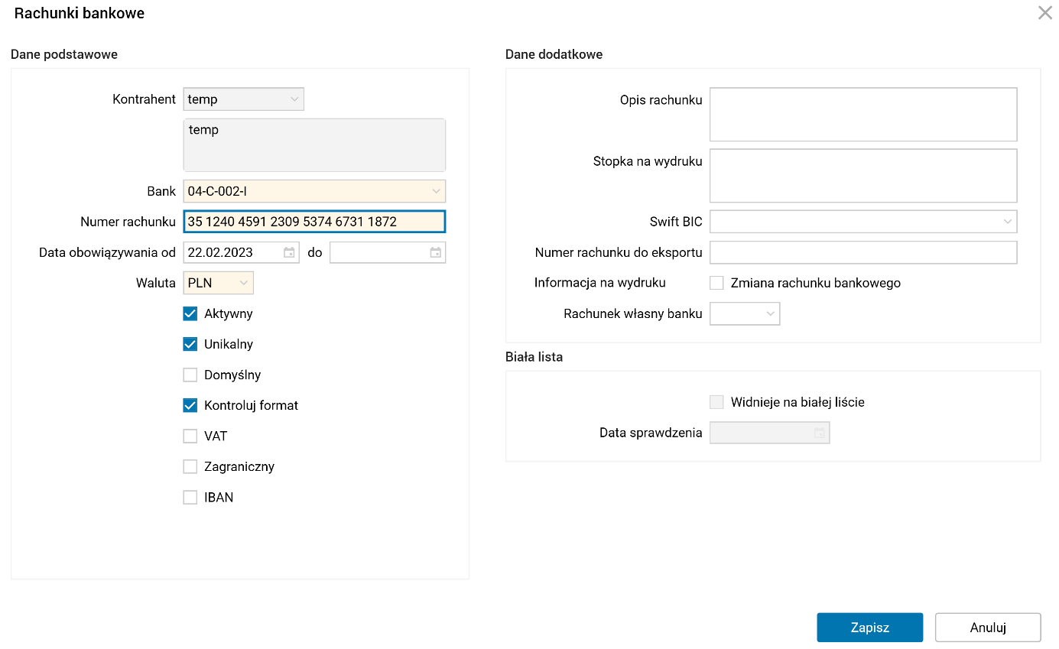Enable the Domyślny checkbox
Screen dimensions: 1059x649
(x=190, y=375)
